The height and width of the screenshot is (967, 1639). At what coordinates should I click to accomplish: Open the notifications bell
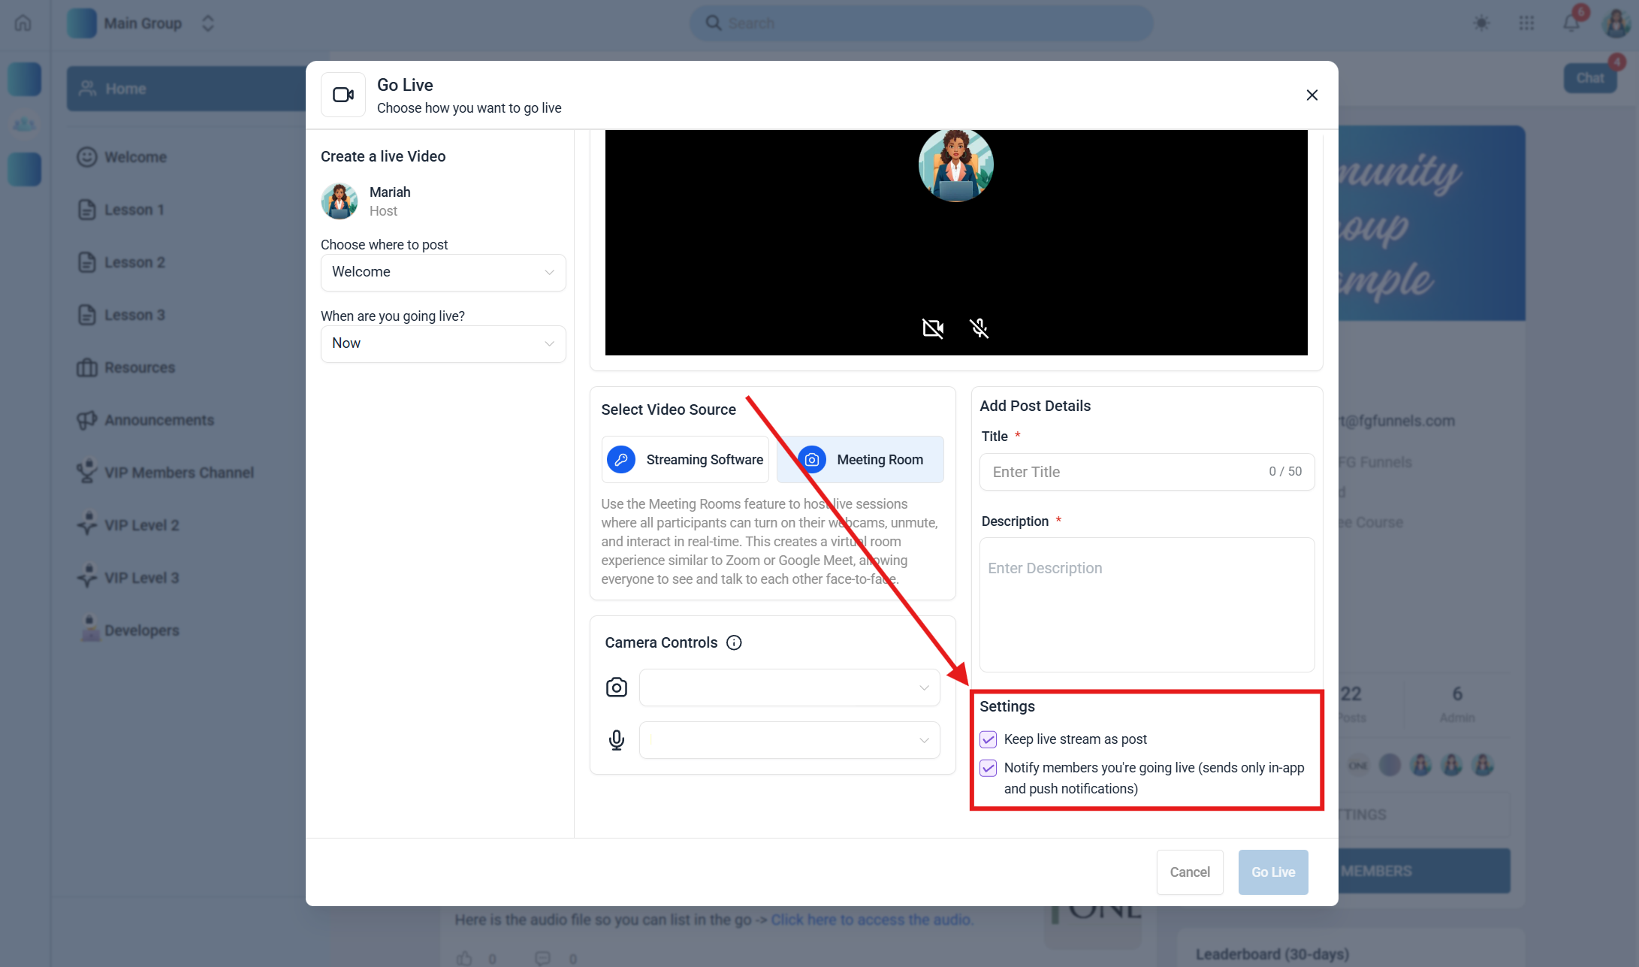click(x=1571, y=23)
